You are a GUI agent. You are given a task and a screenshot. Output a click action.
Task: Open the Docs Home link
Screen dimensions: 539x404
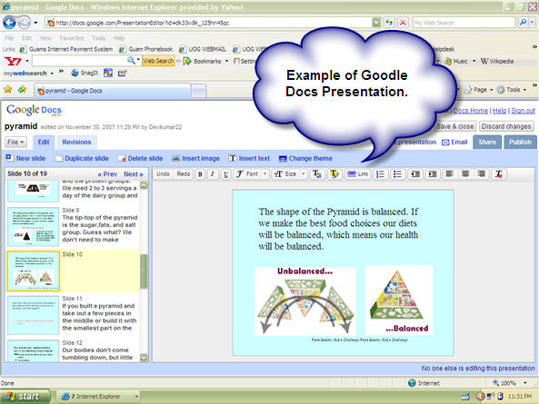tap(471, 111)
